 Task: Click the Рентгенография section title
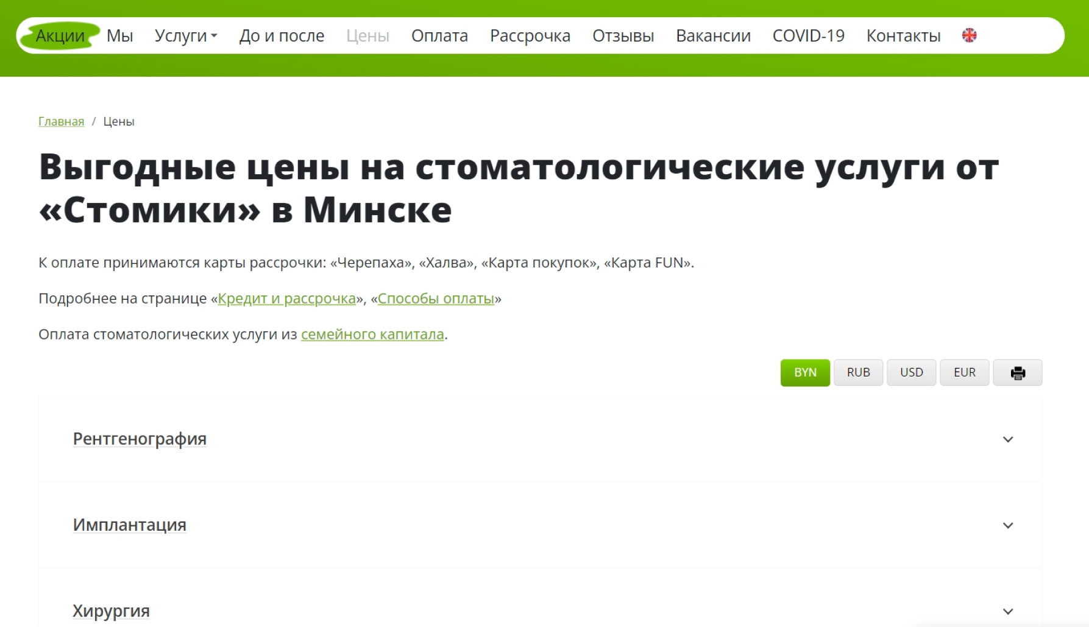(x=140, y=439)
